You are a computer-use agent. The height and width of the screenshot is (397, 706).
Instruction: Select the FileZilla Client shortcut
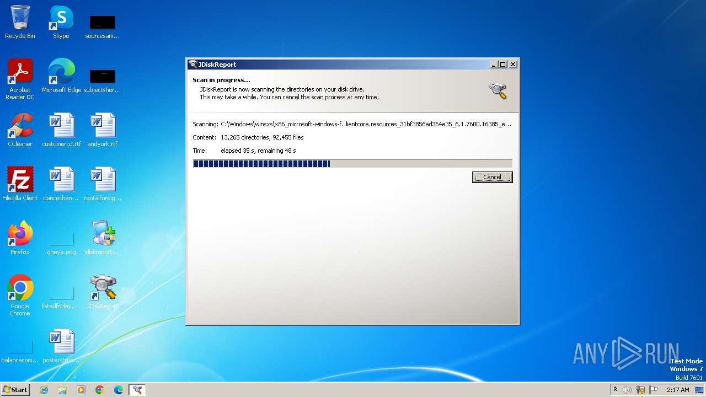pos(20,184)
